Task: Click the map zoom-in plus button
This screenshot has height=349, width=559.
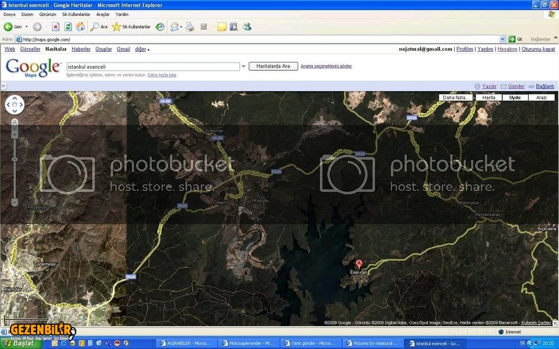Action: [x=15, y=134]
